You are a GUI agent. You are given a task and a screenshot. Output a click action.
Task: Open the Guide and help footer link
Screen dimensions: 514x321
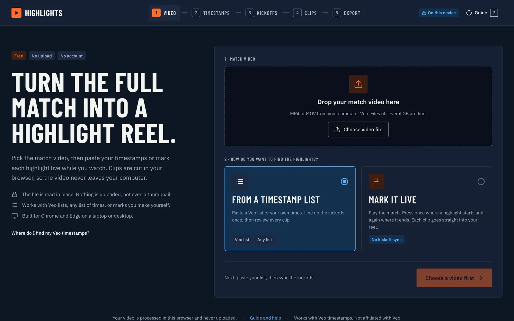point(265,318)
